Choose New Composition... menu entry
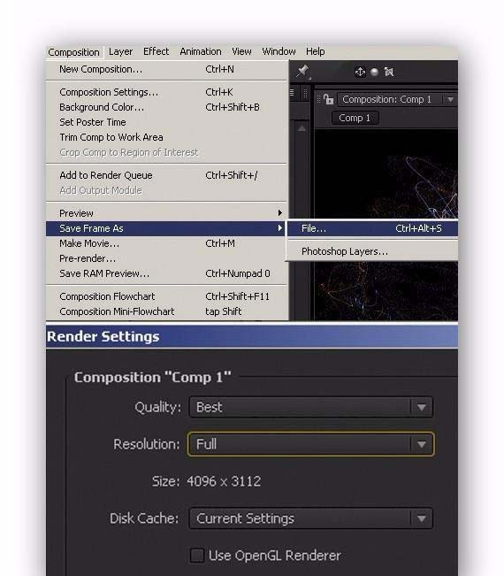Screen dimensions: 504x576 click(167, 69)
